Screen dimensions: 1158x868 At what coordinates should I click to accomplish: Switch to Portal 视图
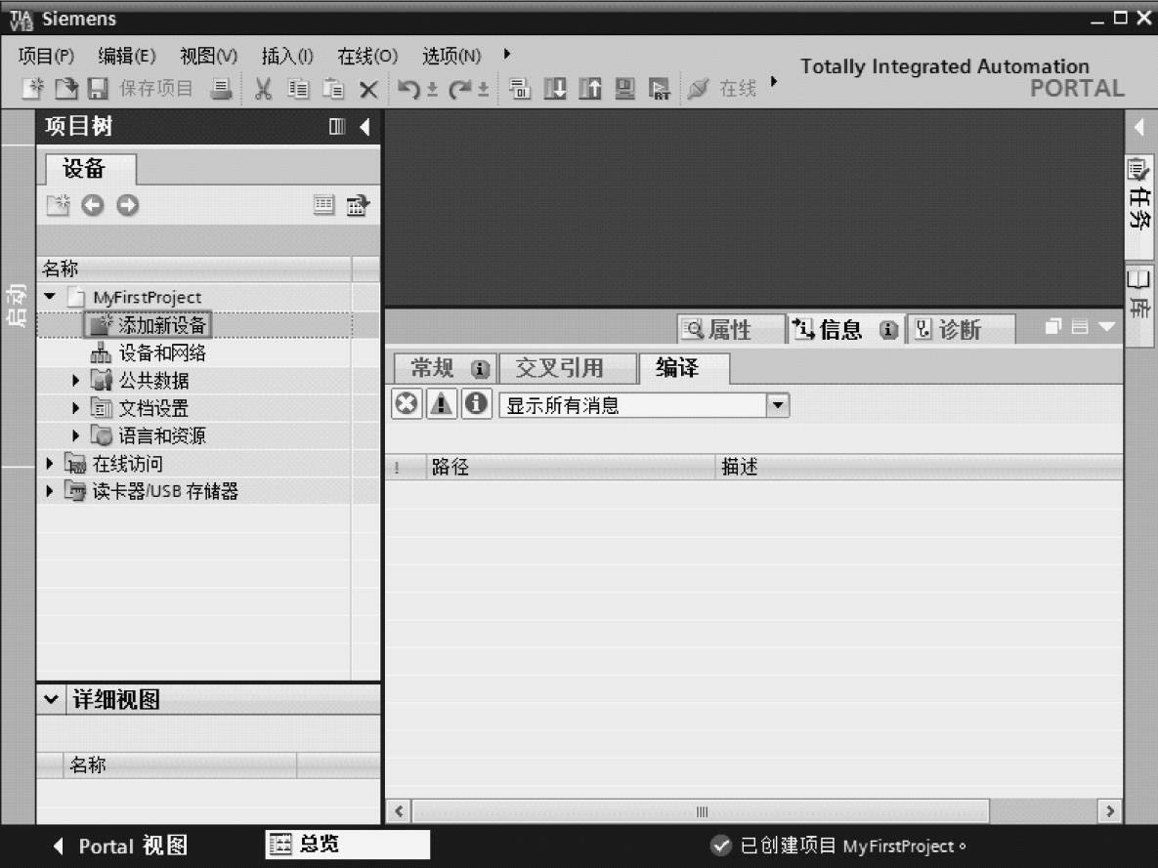[x=121, y=846]
